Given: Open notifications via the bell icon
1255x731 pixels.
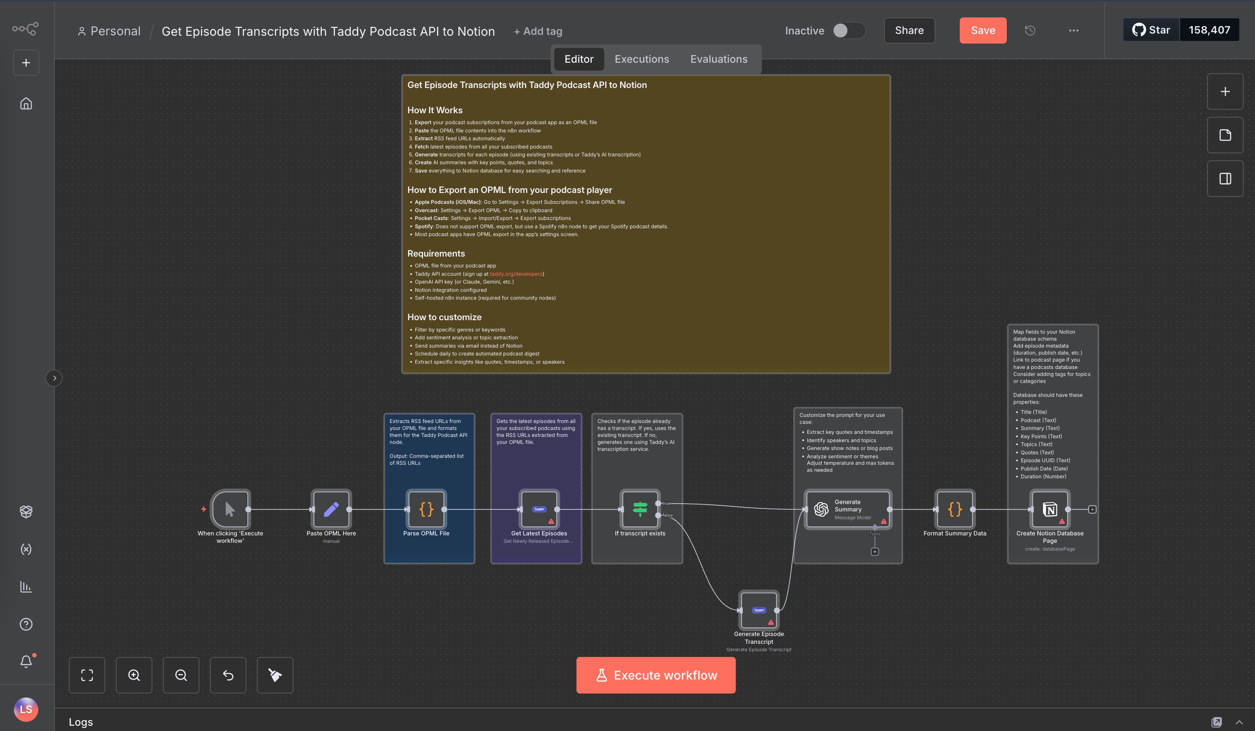Looking at the screenshot, I should [x=26, y=661].
